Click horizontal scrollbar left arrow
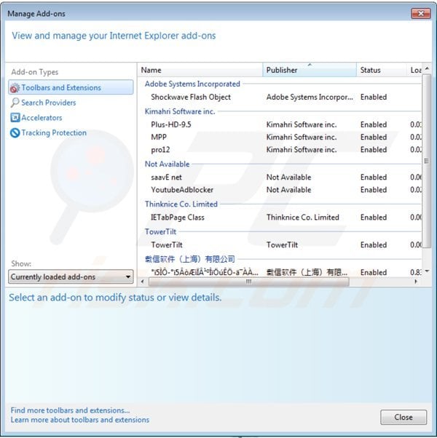This screenshot has height=438, width=437. click(142, 282)
